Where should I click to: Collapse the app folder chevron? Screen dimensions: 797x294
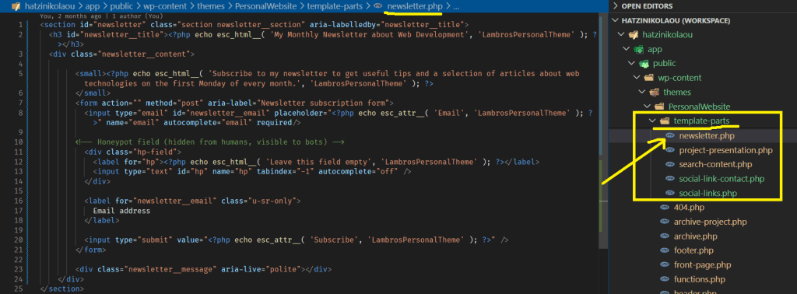627,49
